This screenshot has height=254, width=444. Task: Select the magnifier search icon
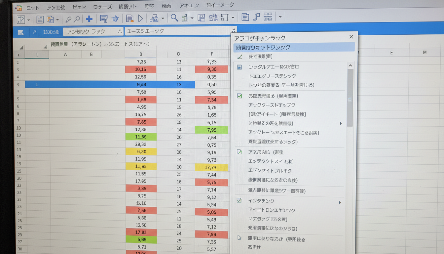[174, 18]
